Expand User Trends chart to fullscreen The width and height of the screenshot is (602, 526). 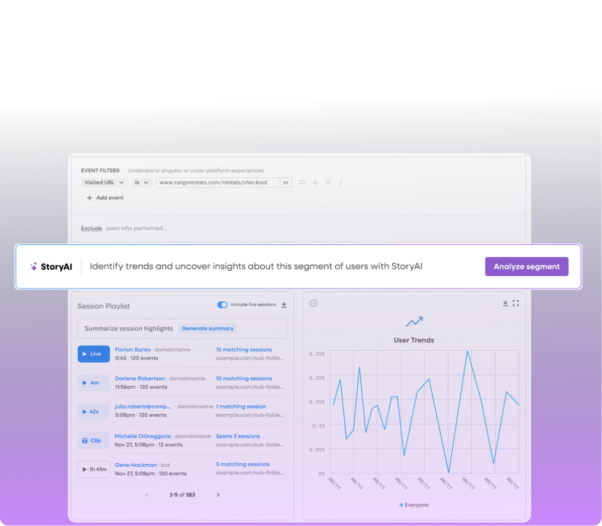(x=516, y=303)
